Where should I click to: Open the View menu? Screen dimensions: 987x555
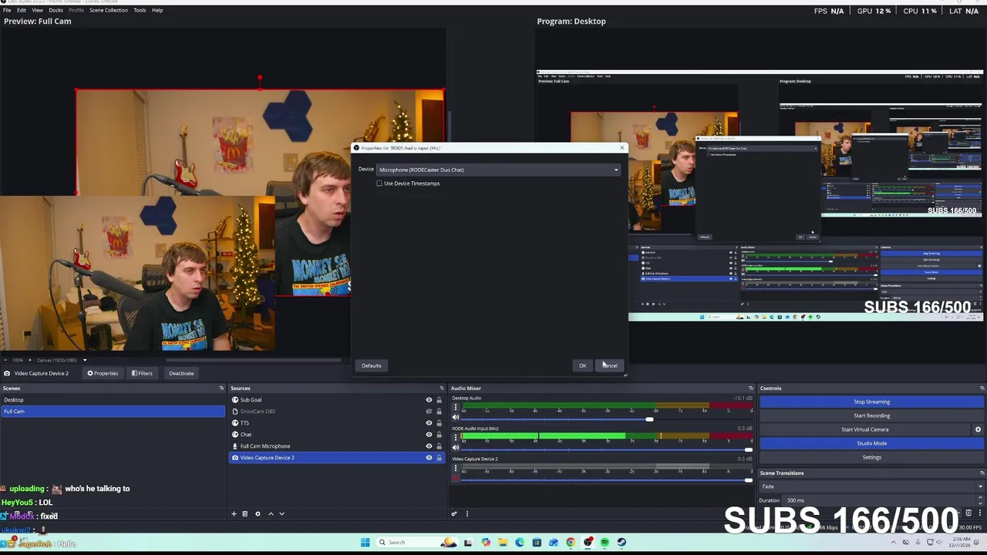(x=37, y=10)
